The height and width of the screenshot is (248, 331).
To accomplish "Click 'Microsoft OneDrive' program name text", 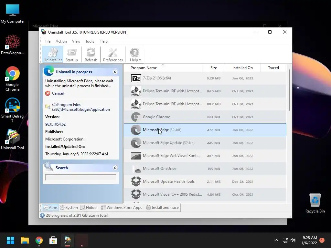I will [159, 169].
